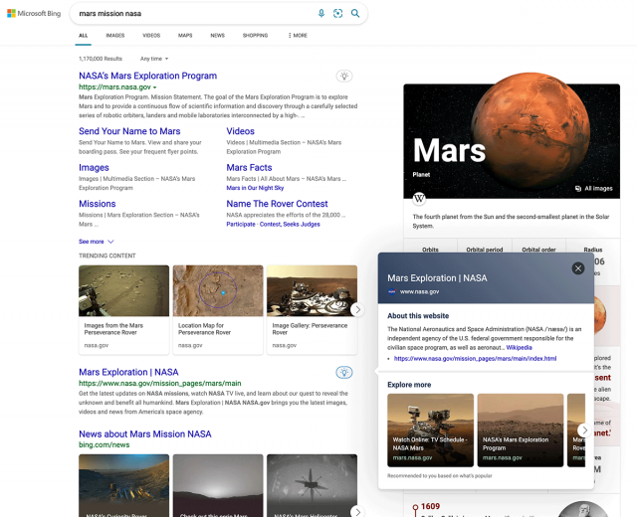This screenshot has width=637, height=517.
Task: Switch to the NEWS tab
Action: [x=218, y=36]
